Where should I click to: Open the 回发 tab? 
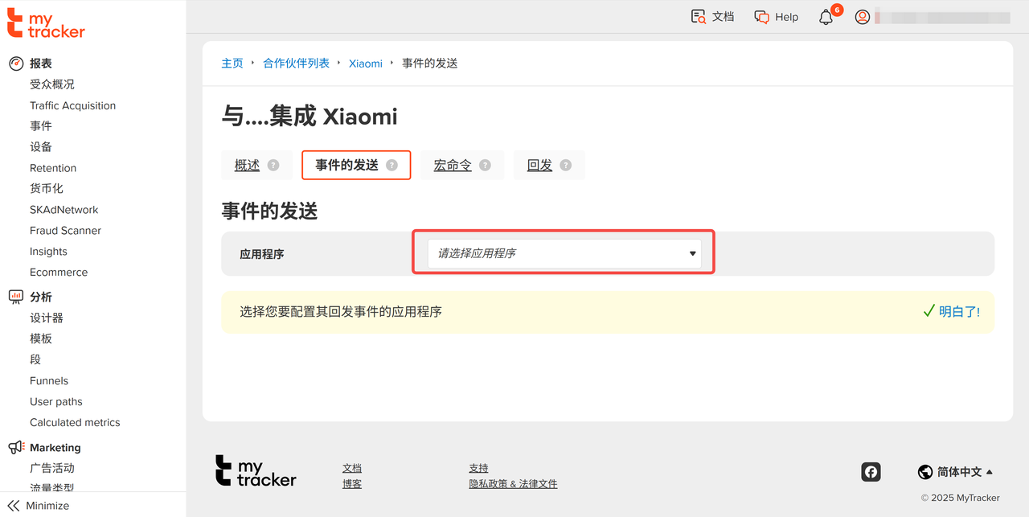pyautogui.click(x=539, y=165)
